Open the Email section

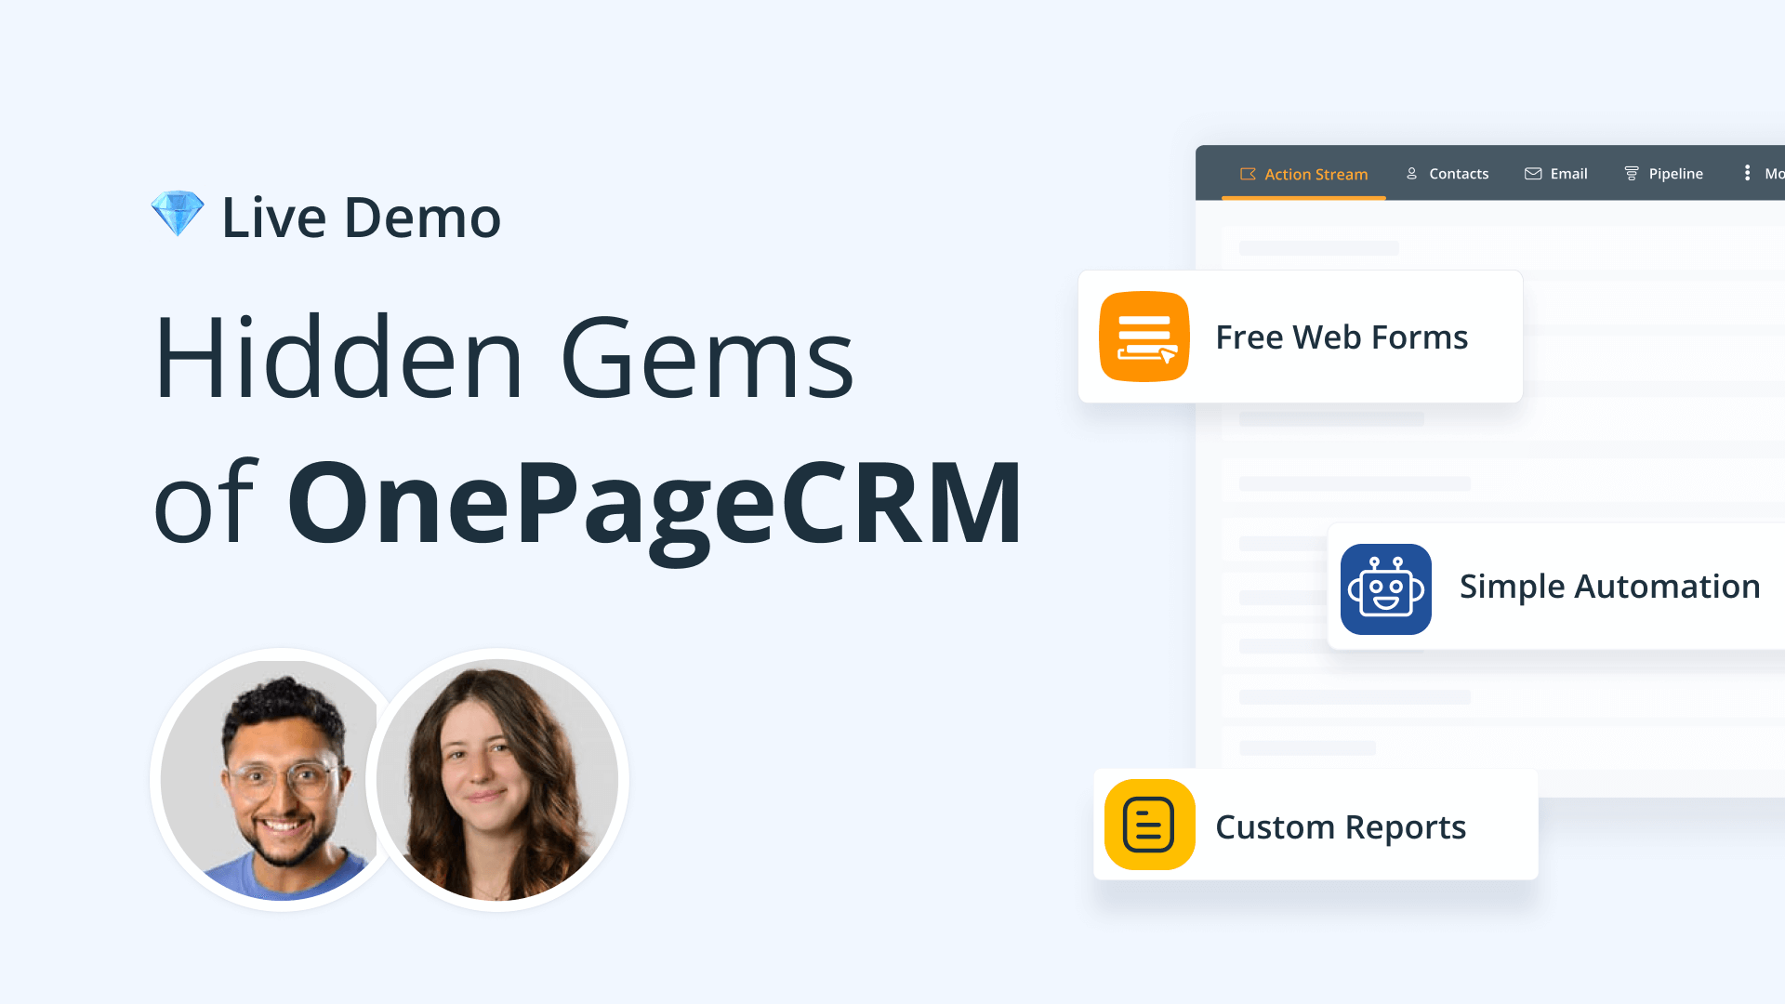click(x=1555, y=173)
